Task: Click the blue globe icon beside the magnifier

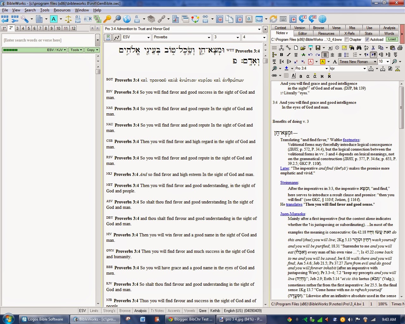Action: tap(127, 19)
